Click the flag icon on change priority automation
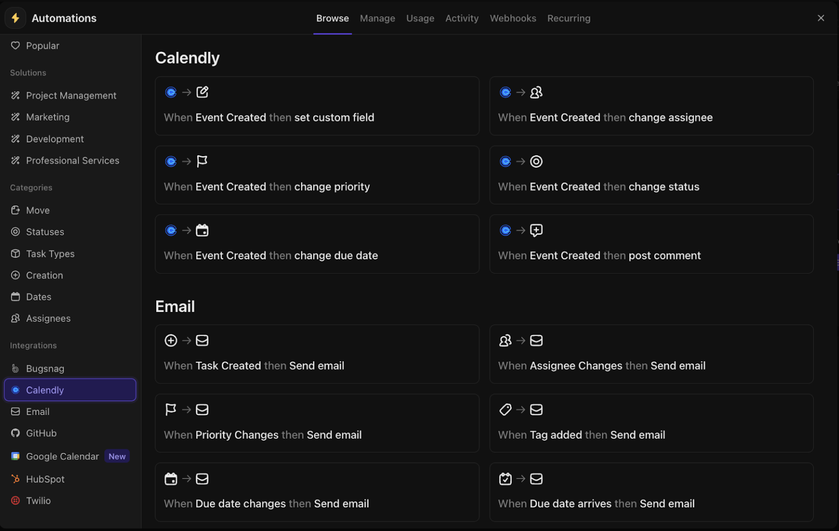This screenshot has height=531, width=839. pos(202,161)
